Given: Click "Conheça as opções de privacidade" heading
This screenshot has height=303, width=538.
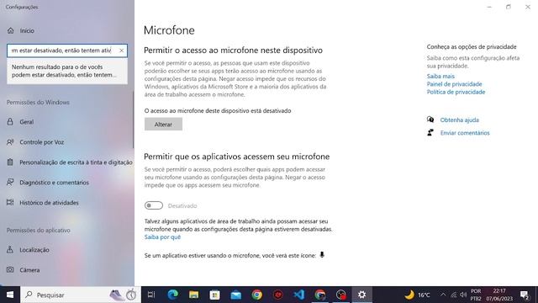Looking at the screenshot, I should tap(472, 47).
